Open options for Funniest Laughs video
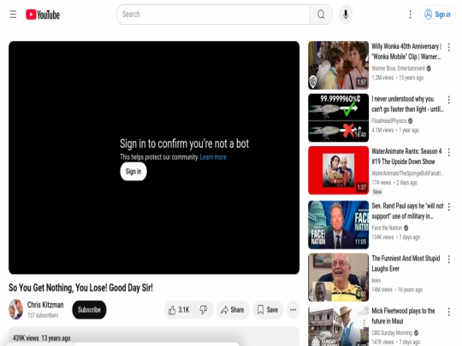462x346 pixels. 449,259
